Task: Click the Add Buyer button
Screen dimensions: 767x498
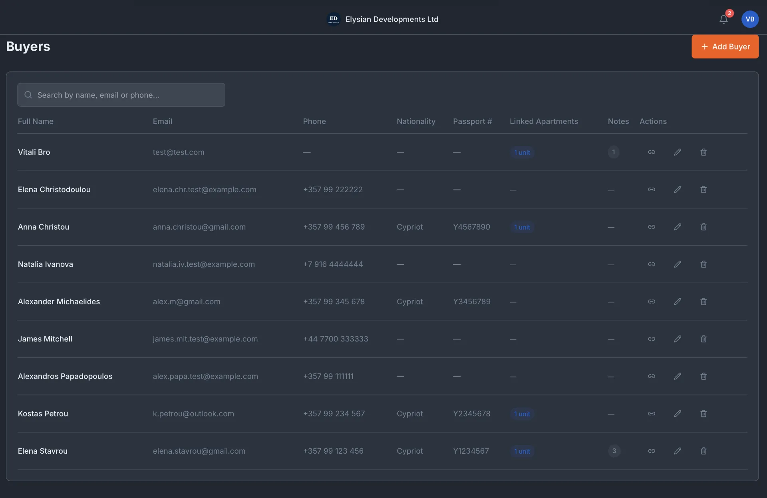Action: pos(725,46)
